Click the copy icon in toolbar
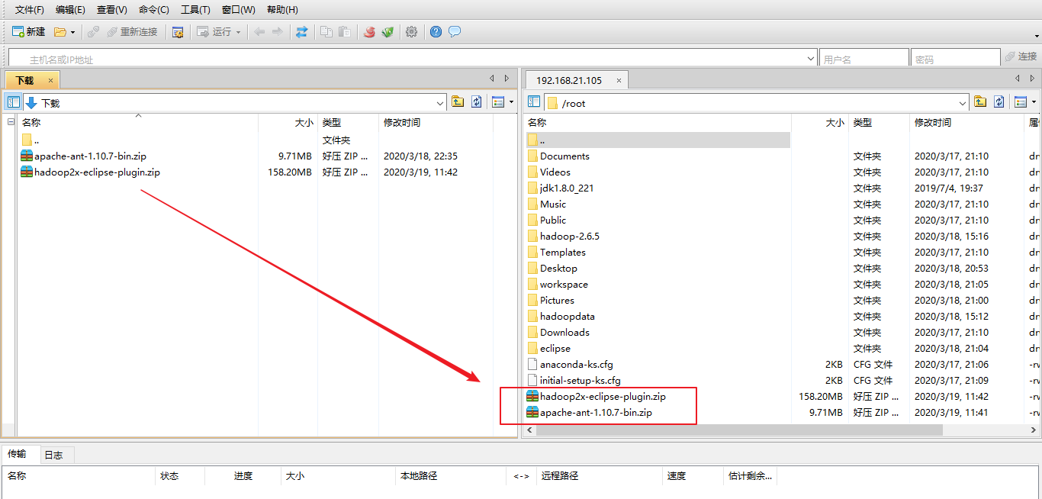 tap(326, 32)
